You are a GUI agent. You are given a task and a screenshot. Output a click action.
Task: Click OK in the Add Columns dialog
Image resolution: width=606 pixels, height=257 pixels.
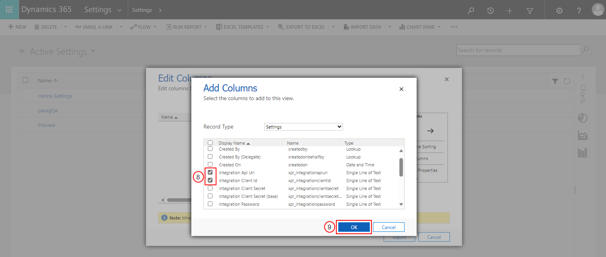pyautogui.click(x=354, y=227)
